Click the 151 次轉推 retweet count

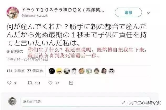click(x=15, y=71)
